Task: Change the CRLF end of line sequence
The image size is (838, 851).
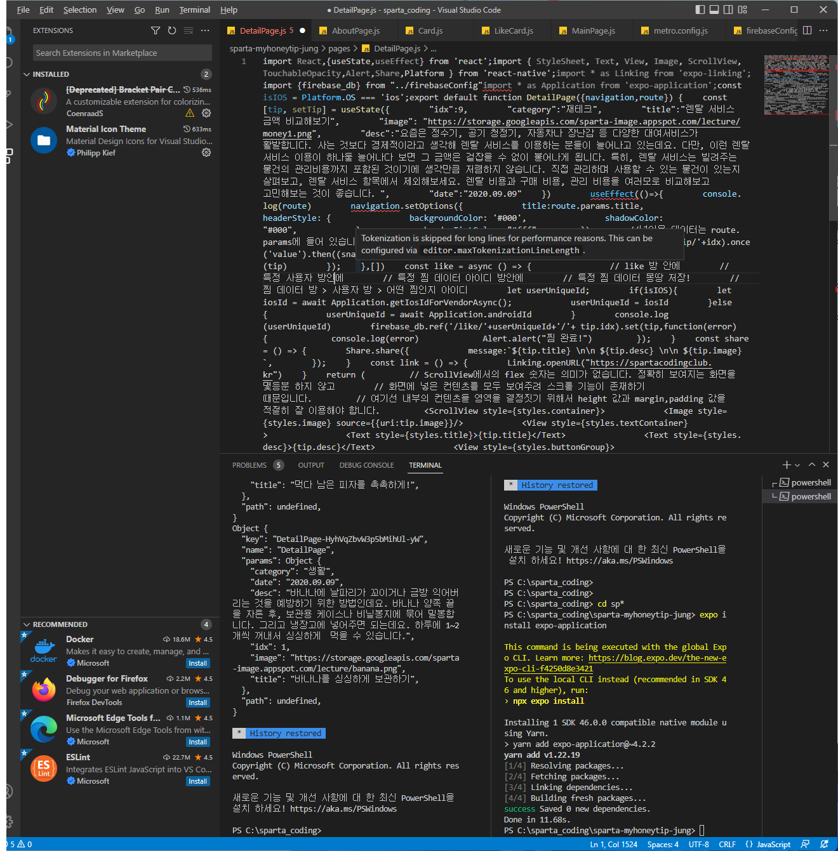Action: tap(727, 844)
